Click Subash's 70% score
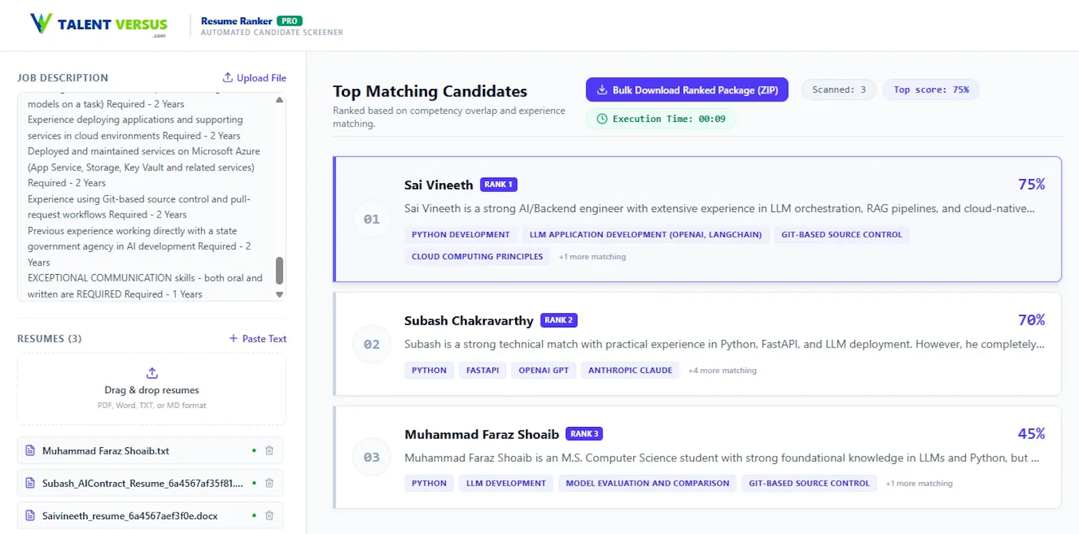 1031,320
